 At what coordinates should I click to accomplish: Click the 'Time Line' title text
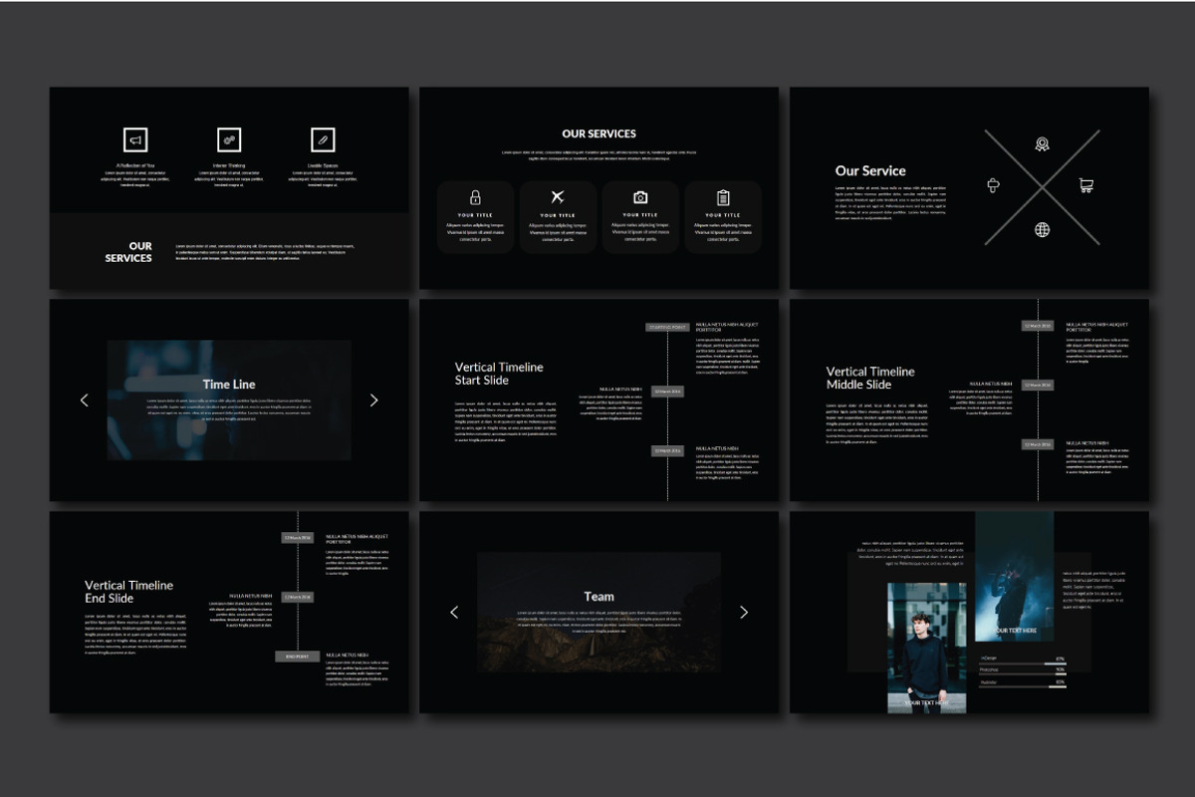coord(229,385)
